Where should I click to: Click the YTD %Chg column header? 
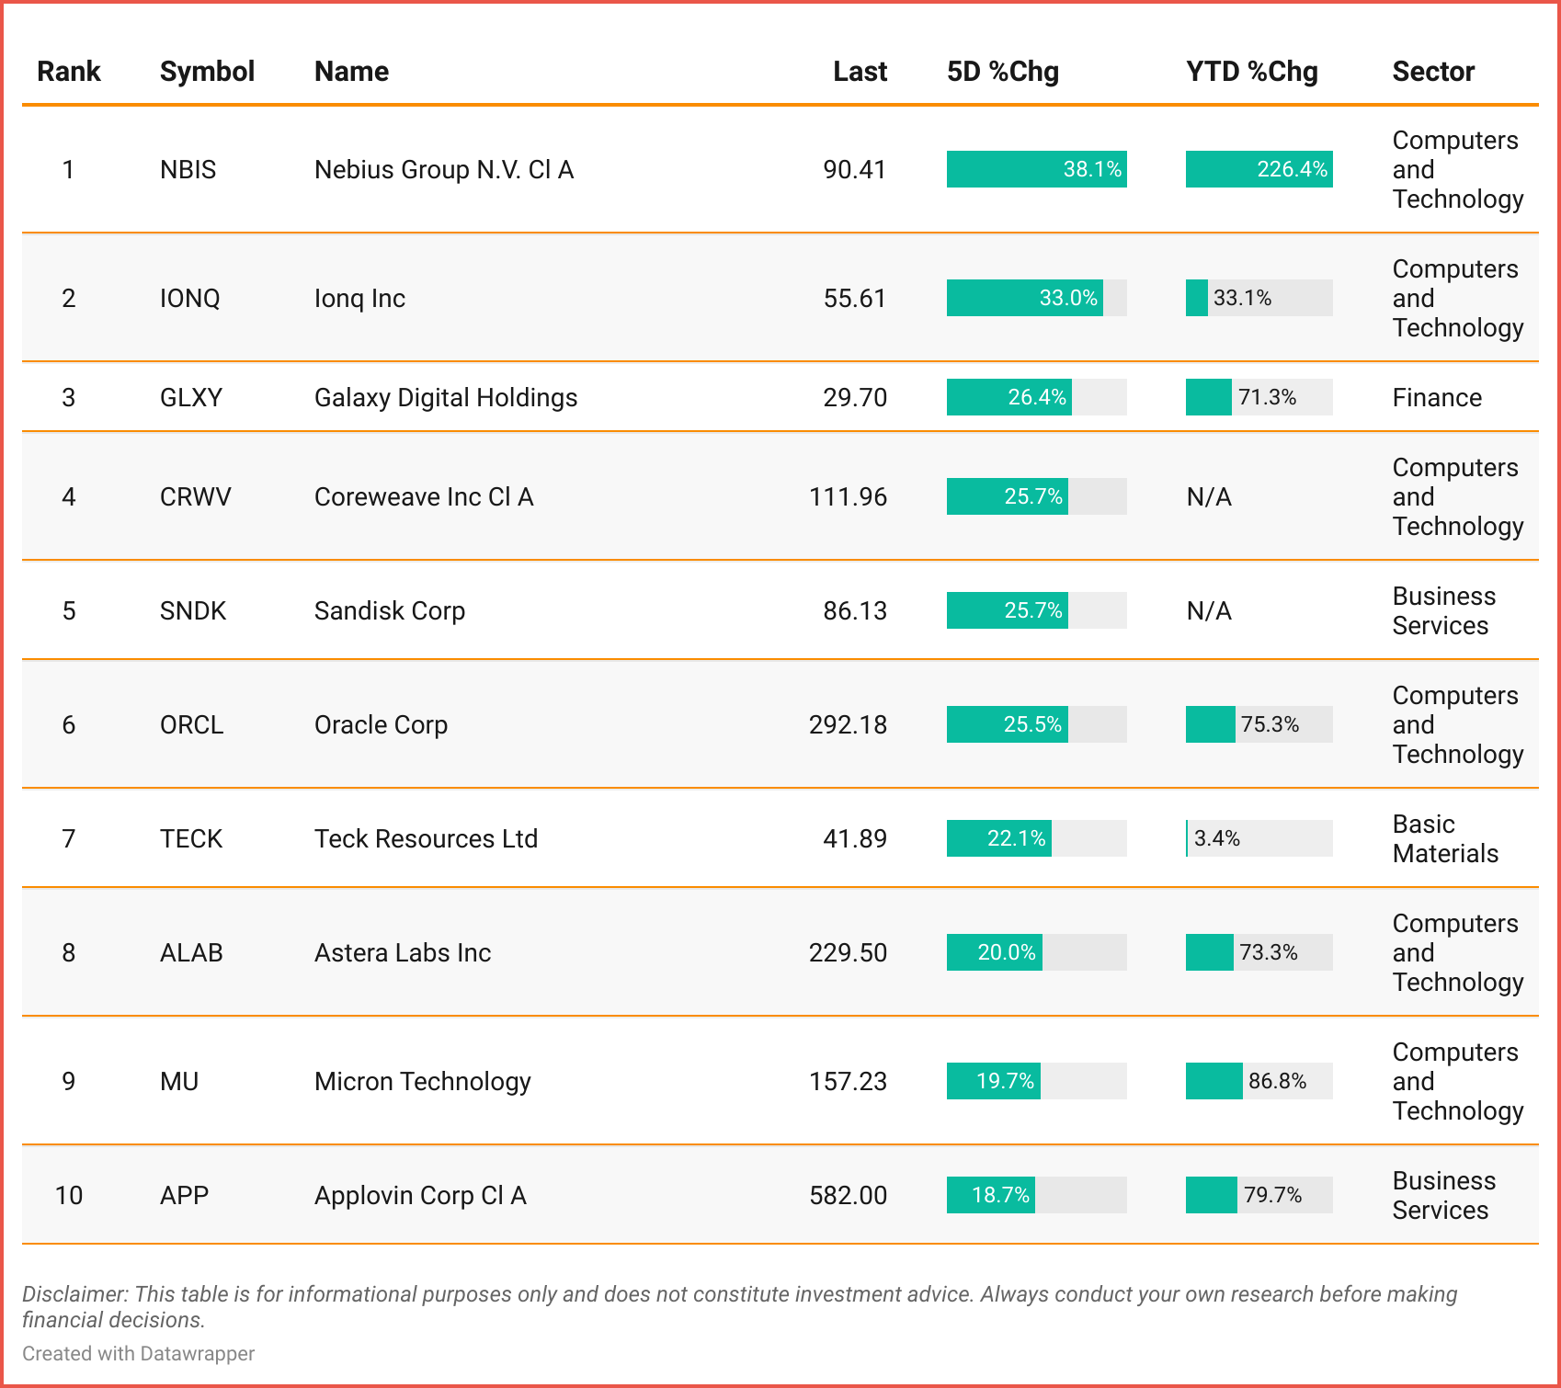point(1251,72)
